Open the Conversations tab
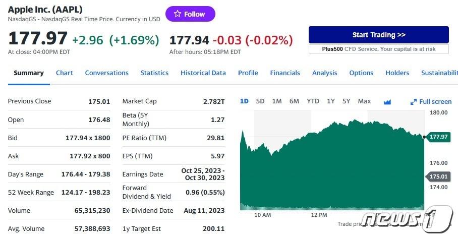458x239 pixels. click(106, 73)
